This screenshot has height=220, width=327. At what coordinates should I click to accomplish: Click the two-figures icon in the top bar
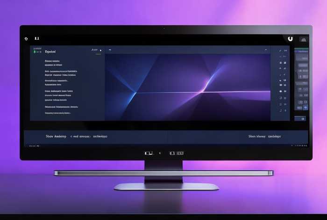click(37, 38)
